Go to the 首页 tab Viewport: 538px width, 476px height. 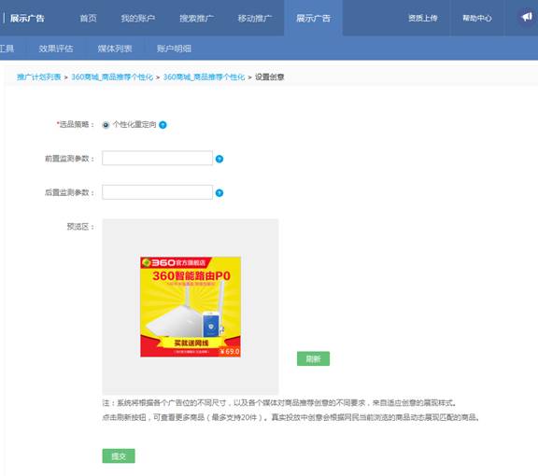[x=88, y=18]
